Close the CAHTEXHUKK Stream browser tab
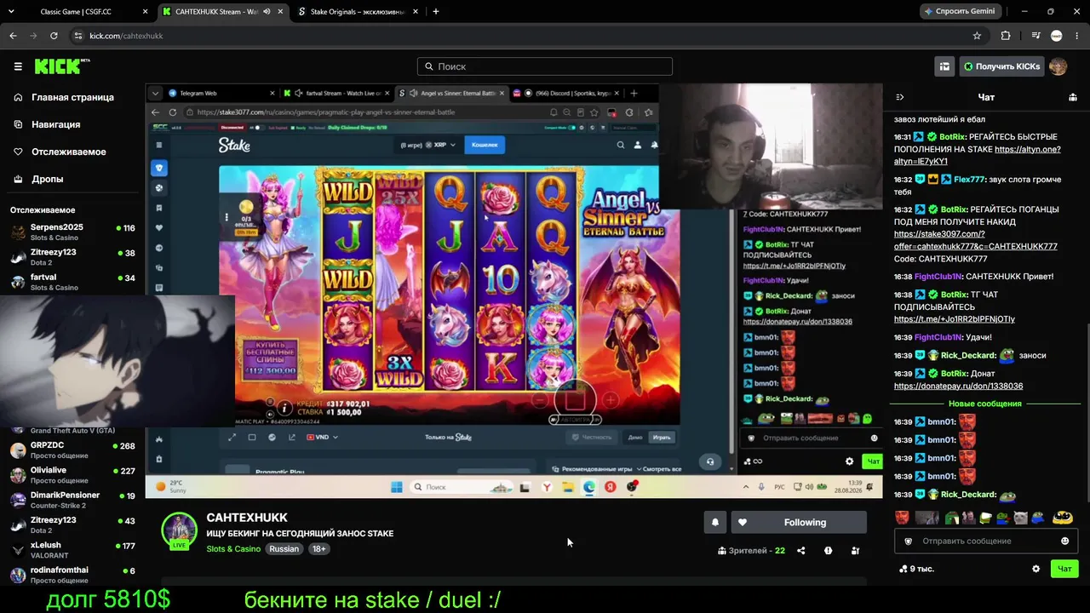 point(280,12)
